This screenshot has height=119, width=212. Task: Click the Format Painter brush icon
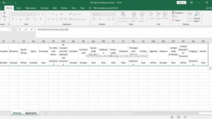click(4, 20)
